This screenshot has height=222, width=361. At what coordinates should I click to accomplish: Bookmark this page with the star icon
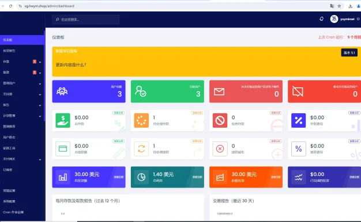pos(339,6)
